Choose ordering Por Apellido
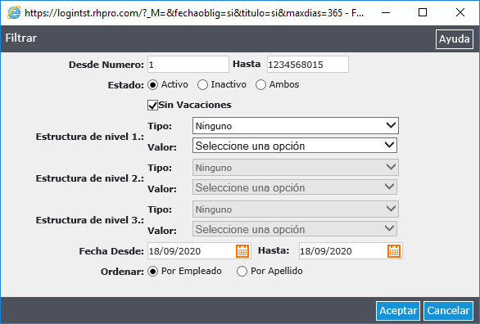The image size is (480, 324). coord(242,271)
